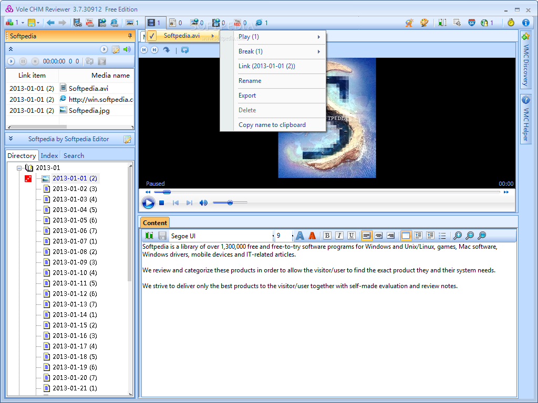Screen dimensions: 538x403
Task: Click the edit notes icon in media panel
Action: (x=116, y=49)
